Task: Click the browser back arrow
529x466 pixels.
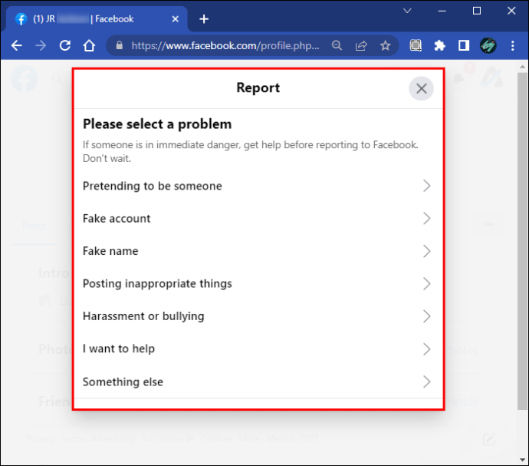Action: point(17,46)
